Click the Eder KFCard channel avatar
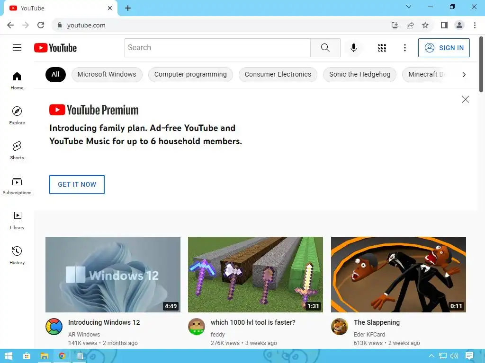This screenshot has width=485, height=363. pyautogui.click(x=339, y=327)
